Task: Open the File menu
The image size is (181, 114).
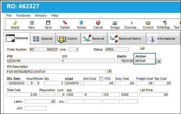Action: (x=9, y=15)
